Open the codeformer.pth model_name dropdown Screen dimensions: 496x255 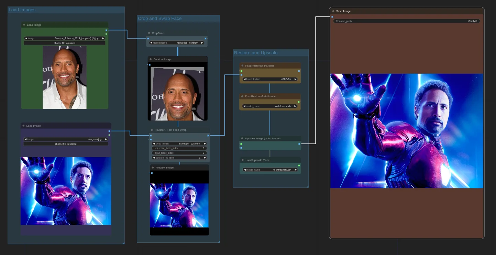(x=270, y=106)
